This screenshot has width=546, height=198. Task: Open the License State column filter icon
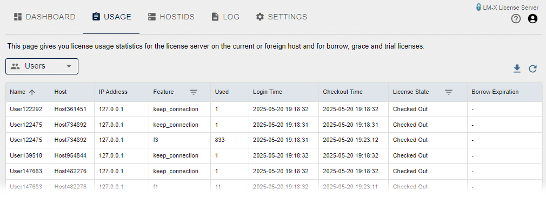pyautogui.click(x=449, y=92)
